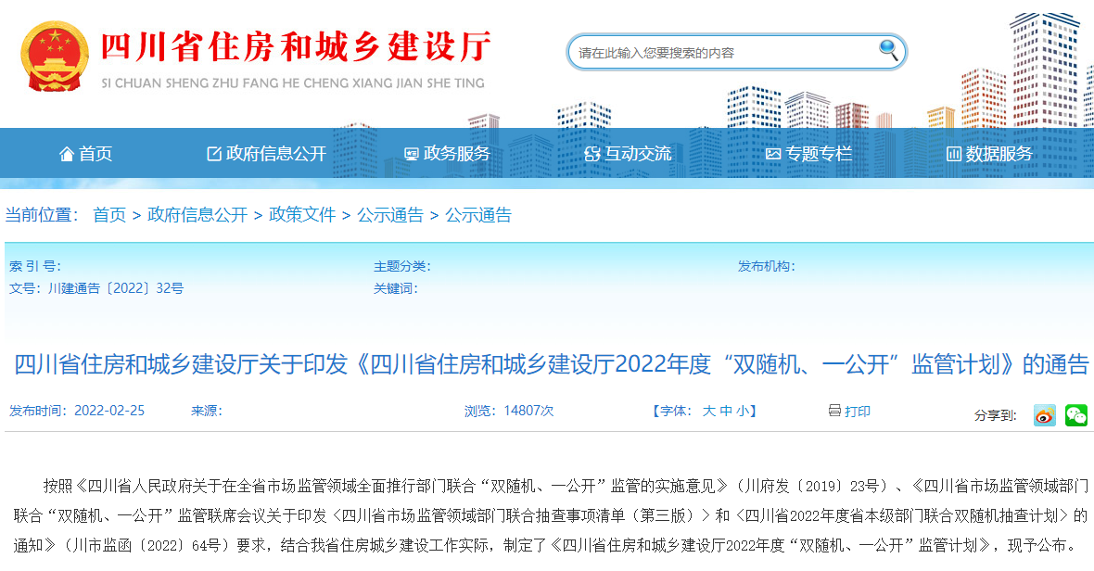Click the article title about 双随机一公开 plan
The image size is (1094, 571).
547,363
